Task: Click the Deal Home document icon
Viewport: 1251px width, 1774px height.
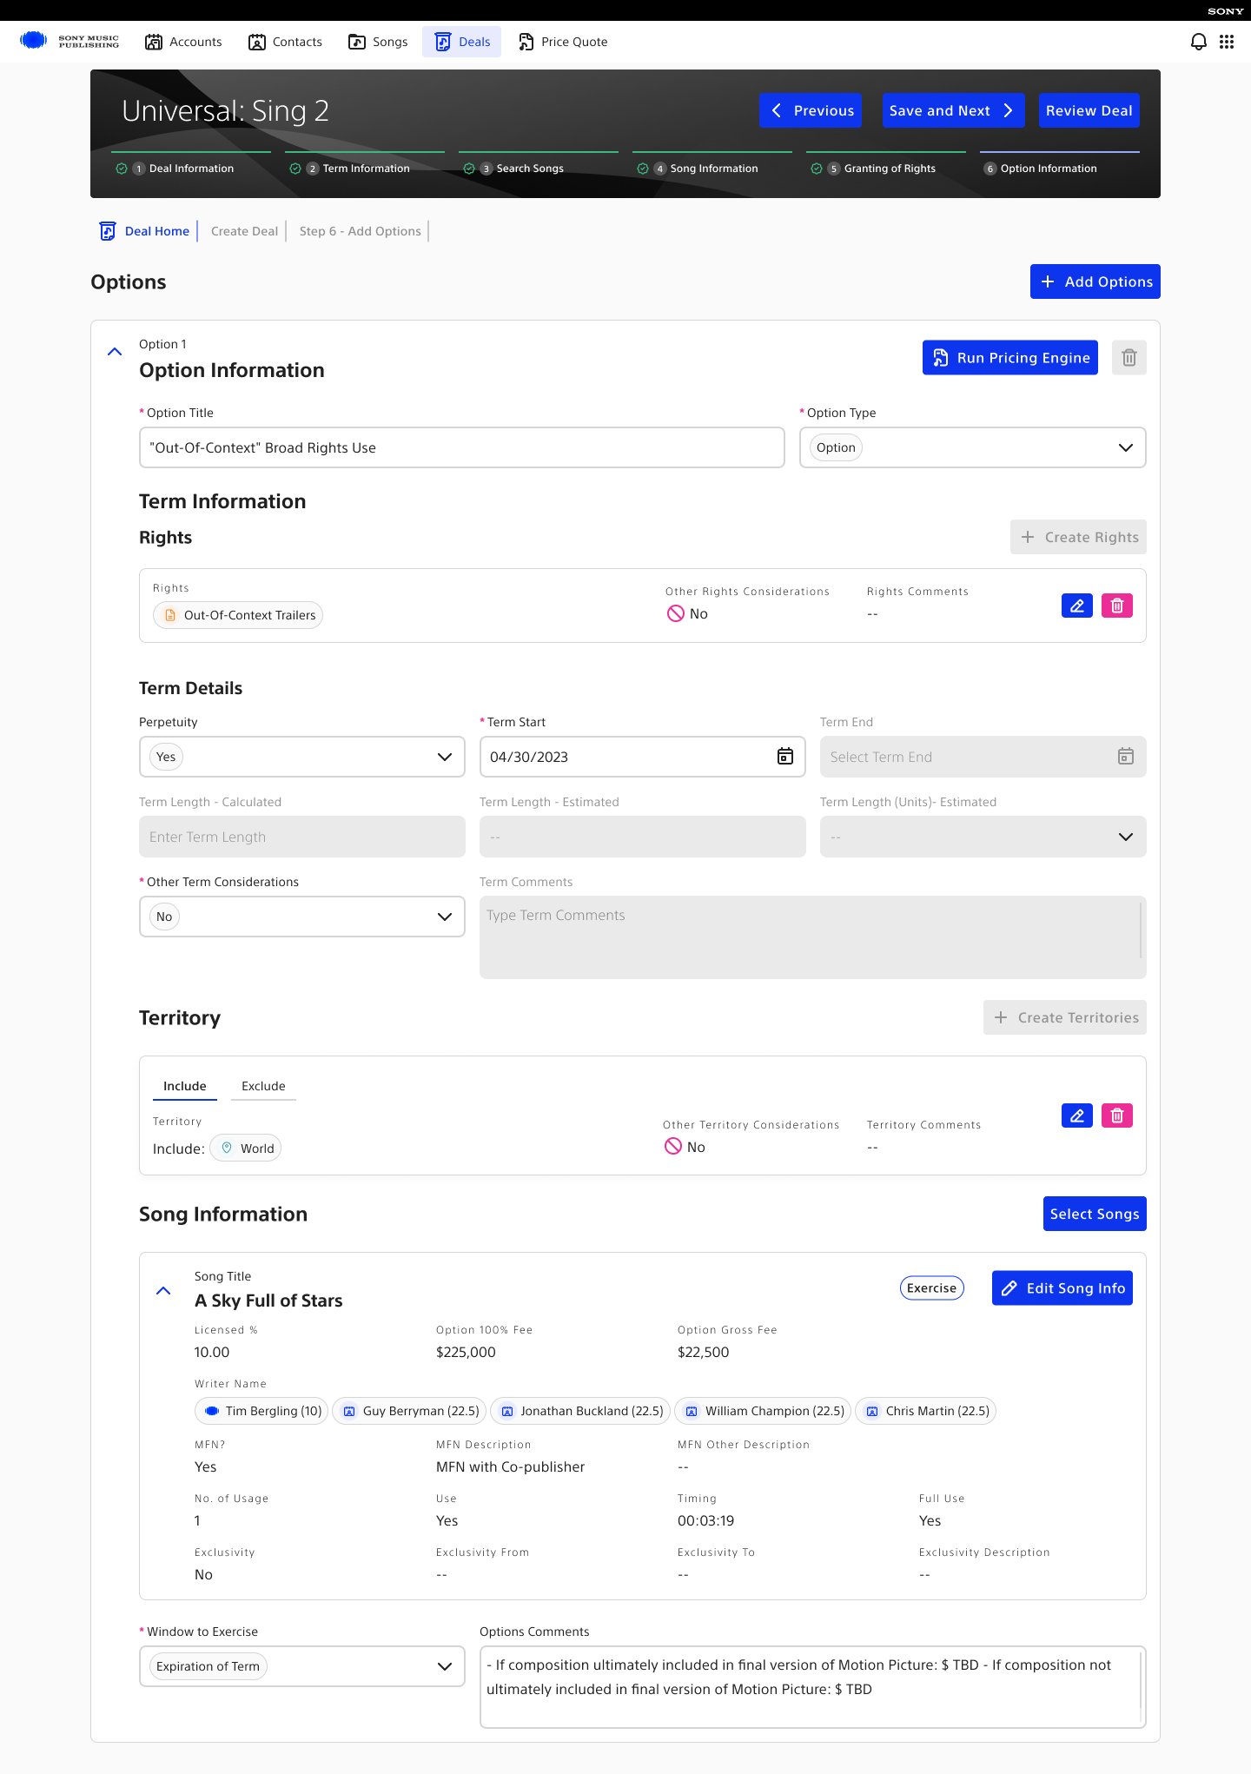Action: tap(108, 231)
